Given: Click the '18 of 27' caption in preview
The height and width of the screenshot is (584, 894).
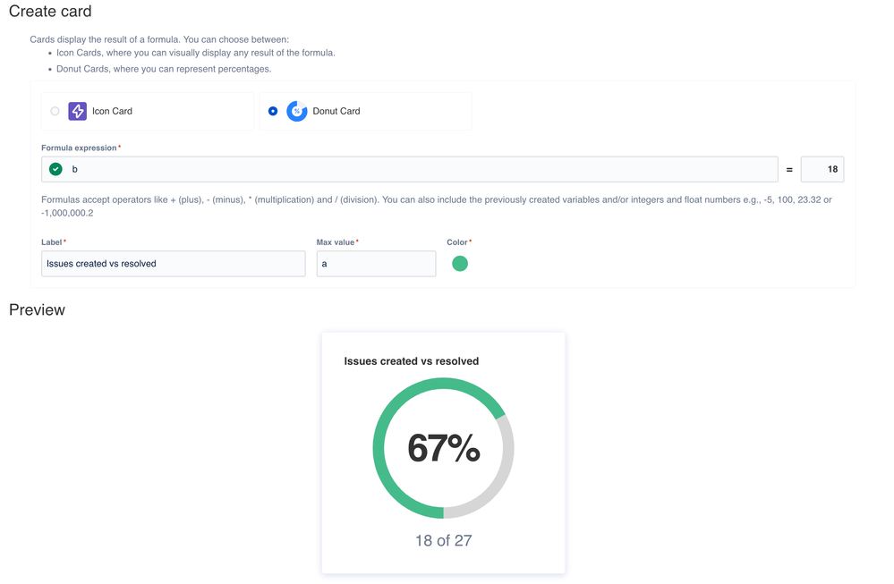Looking at the screenshot, I should point(444,540).
